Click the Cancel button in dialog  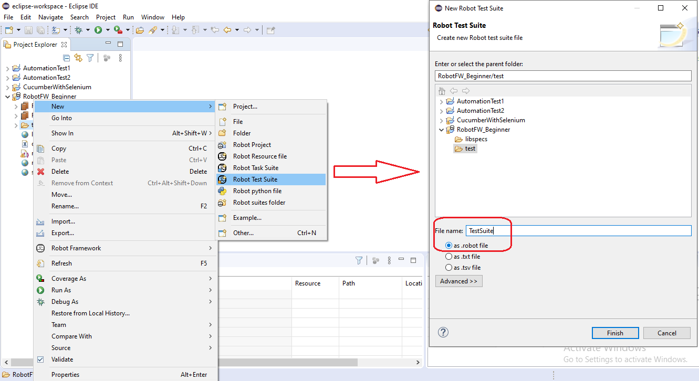667,333
